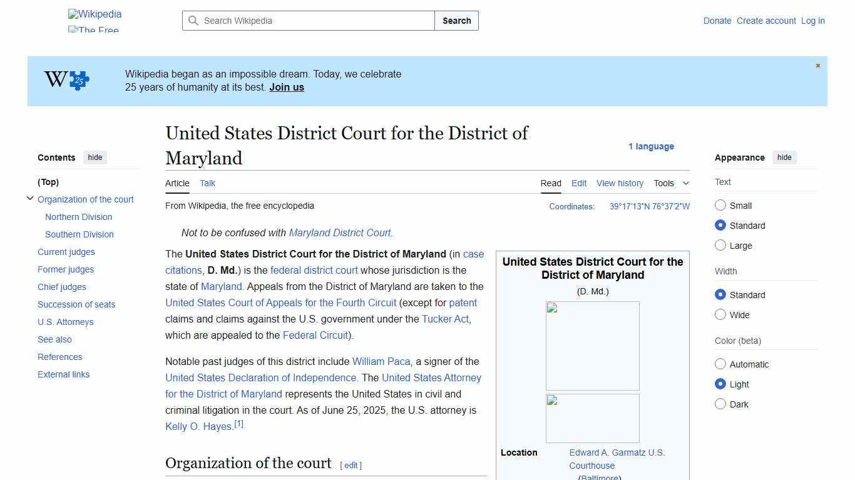Enable Dark color mode

pos(720,404)
